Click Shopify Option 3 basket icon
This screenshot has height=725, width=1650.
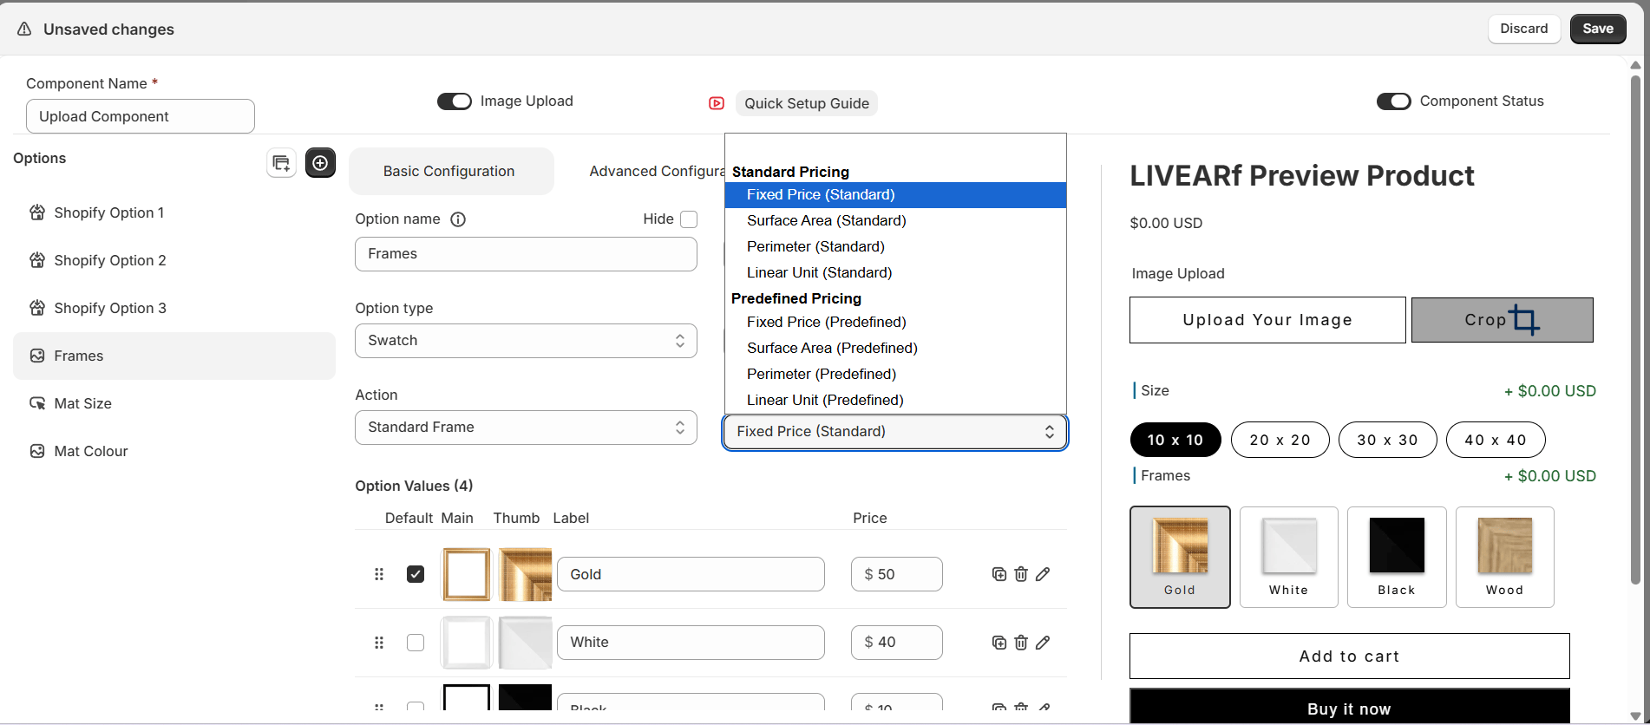click(x=37, y=308)
